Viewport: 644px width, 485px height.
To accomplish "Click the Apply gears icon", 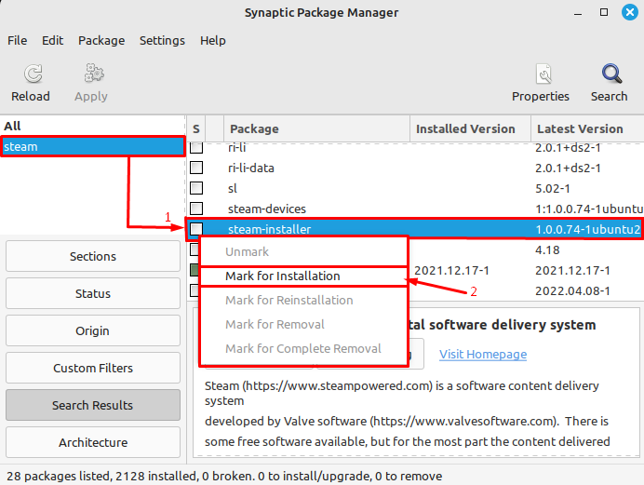I will (91, 74).
